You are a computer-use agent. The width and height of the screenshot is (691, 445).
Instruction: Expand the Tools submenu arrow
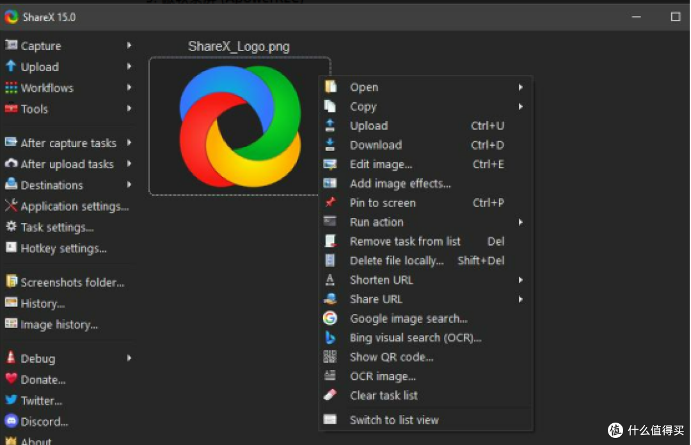pos(129,109)
